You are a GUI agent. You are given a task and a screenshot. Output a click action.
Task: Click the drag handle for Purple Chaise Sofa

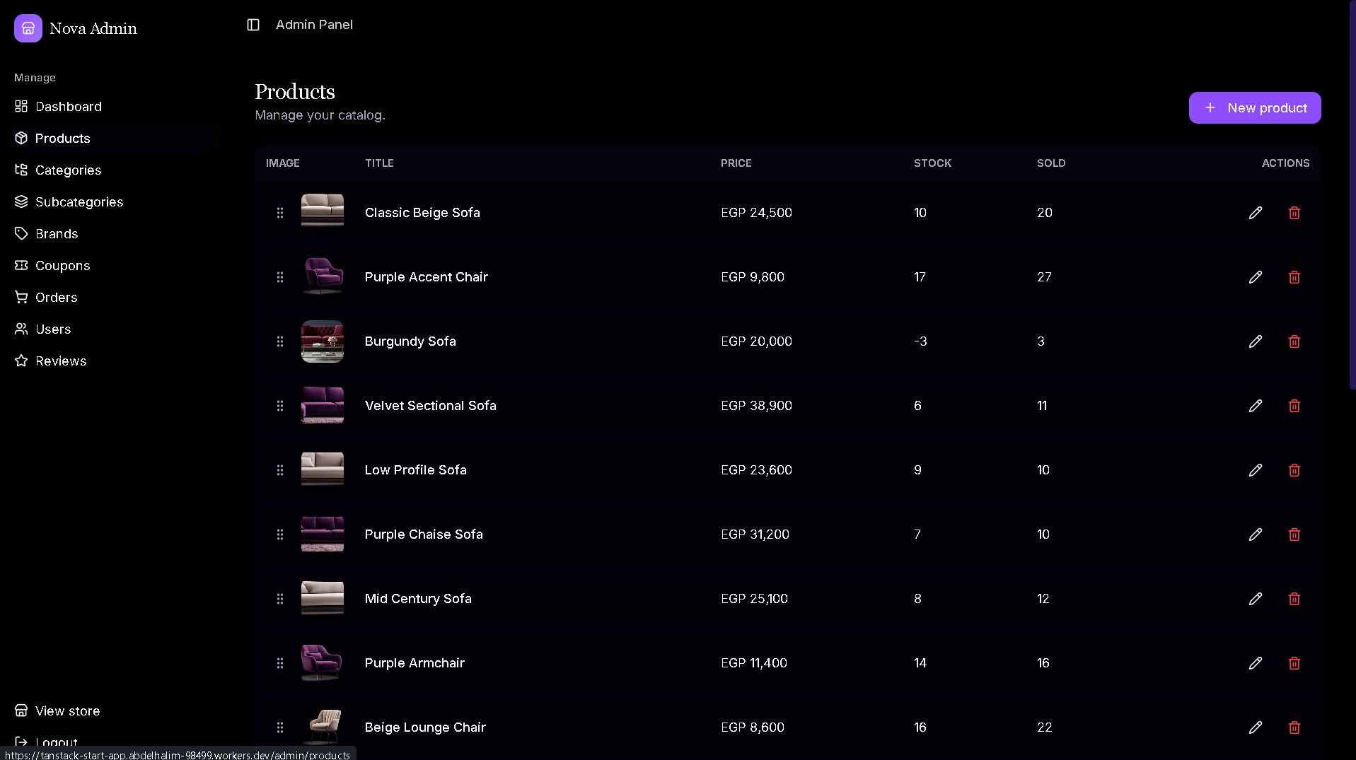280,534
